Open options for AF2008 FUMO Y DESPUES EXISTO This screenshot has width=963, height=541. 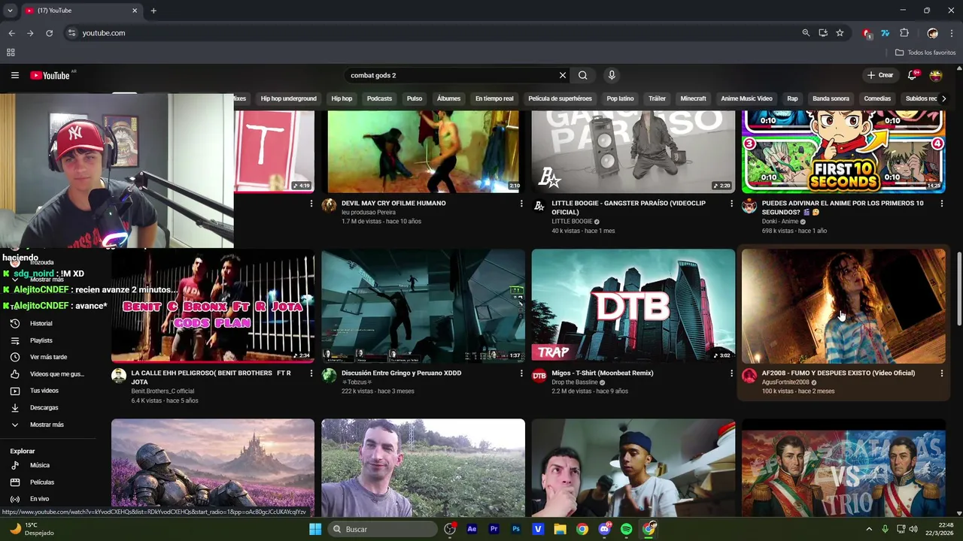(941, 373)
